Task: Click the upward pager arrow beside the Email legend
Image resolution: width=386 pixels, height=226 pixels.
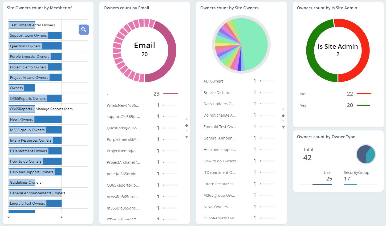Action: (187, 119)
